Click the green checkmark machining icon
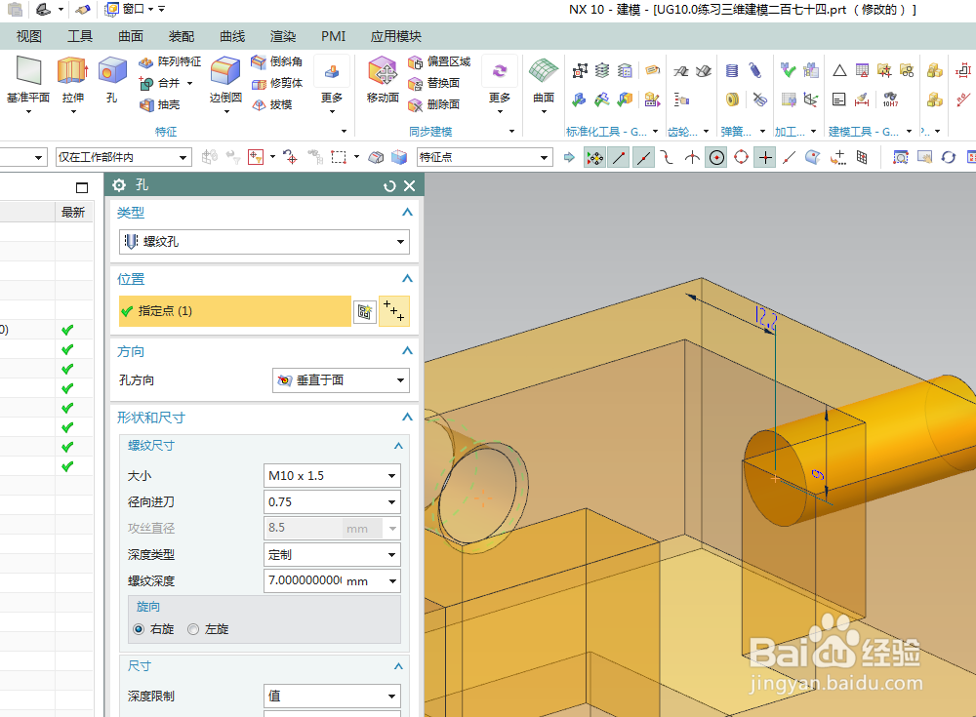Screen dimensions: 976x717 click(x=788, y=70)
